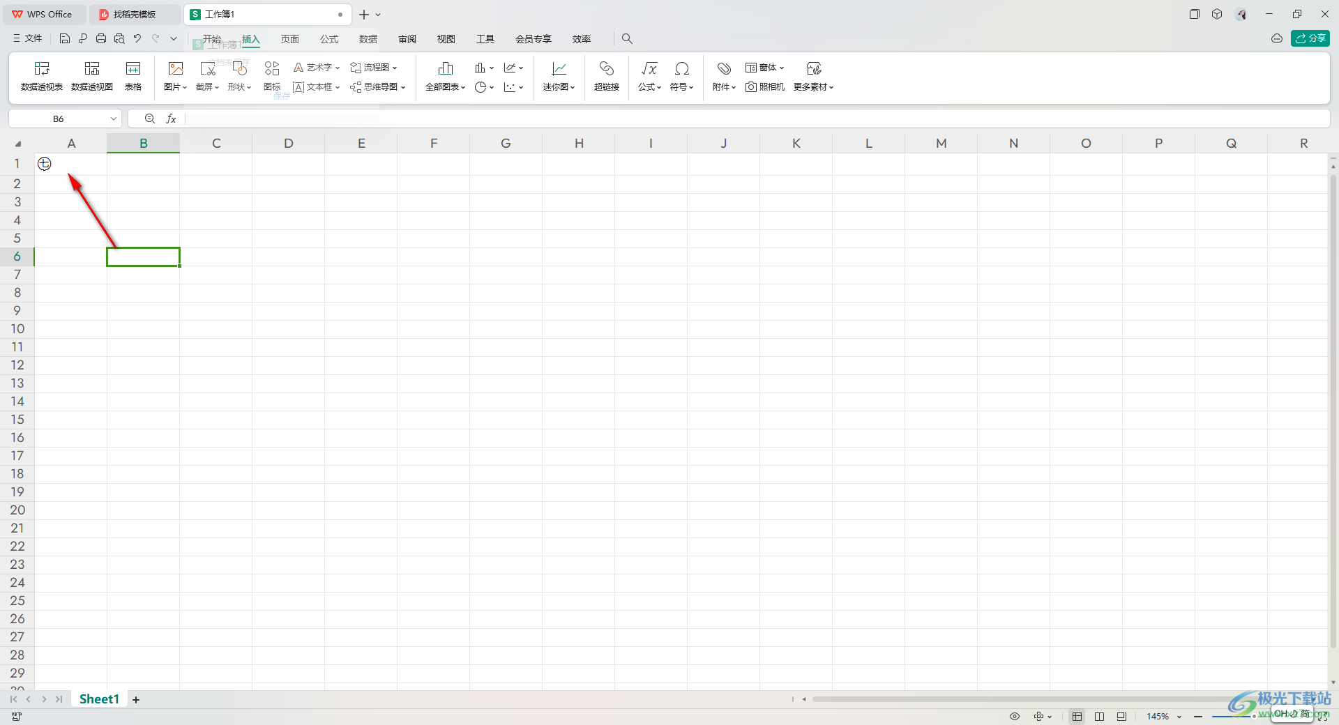The height and width of the screenshot is (725, 1339).
Task: Click the search magnifier in ribbon bar
Action: click(627, 39)
